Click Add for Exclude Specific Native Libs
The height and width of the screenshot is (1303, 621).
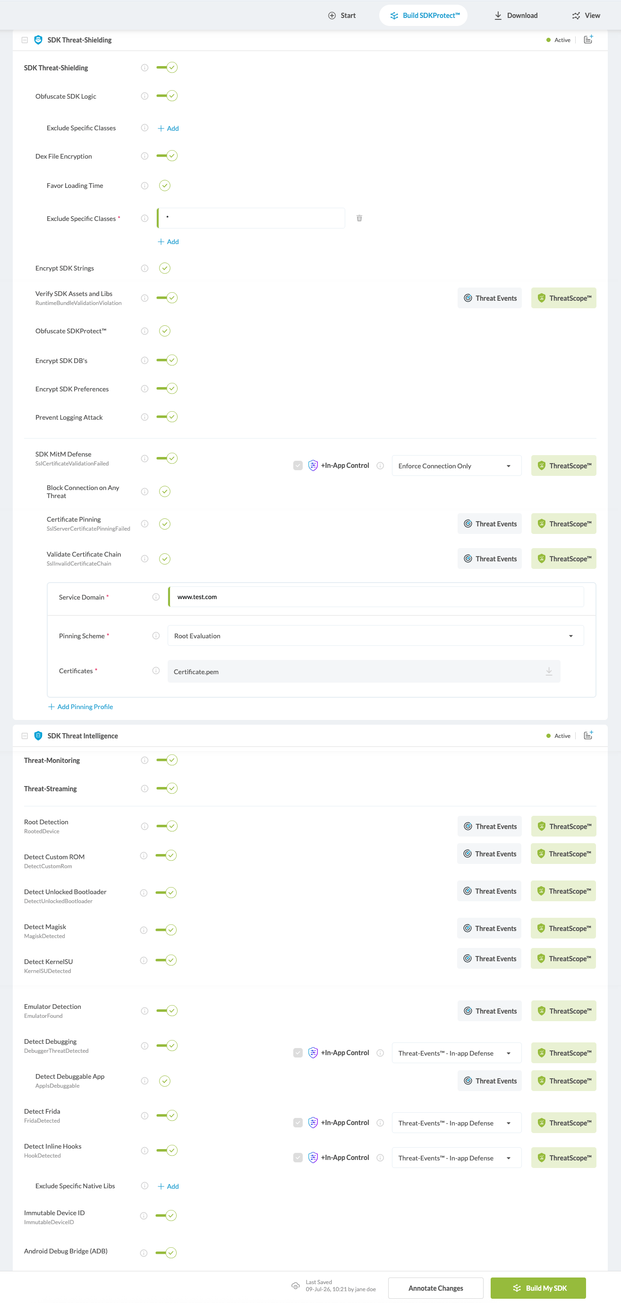coord(168,1186)
